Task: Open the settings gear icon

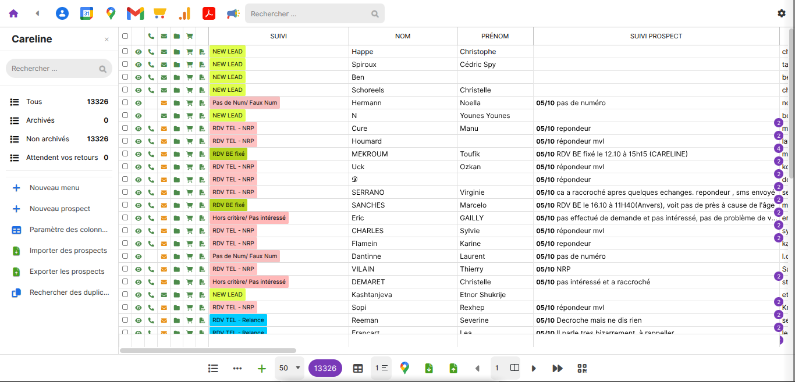Action: tap(782, 13)
